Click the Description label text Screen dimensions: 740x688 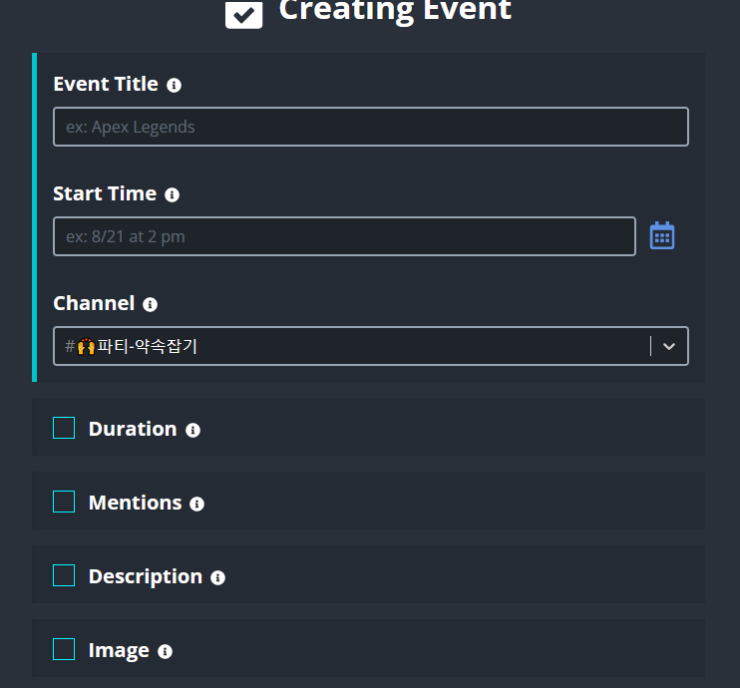coord(146,577)
